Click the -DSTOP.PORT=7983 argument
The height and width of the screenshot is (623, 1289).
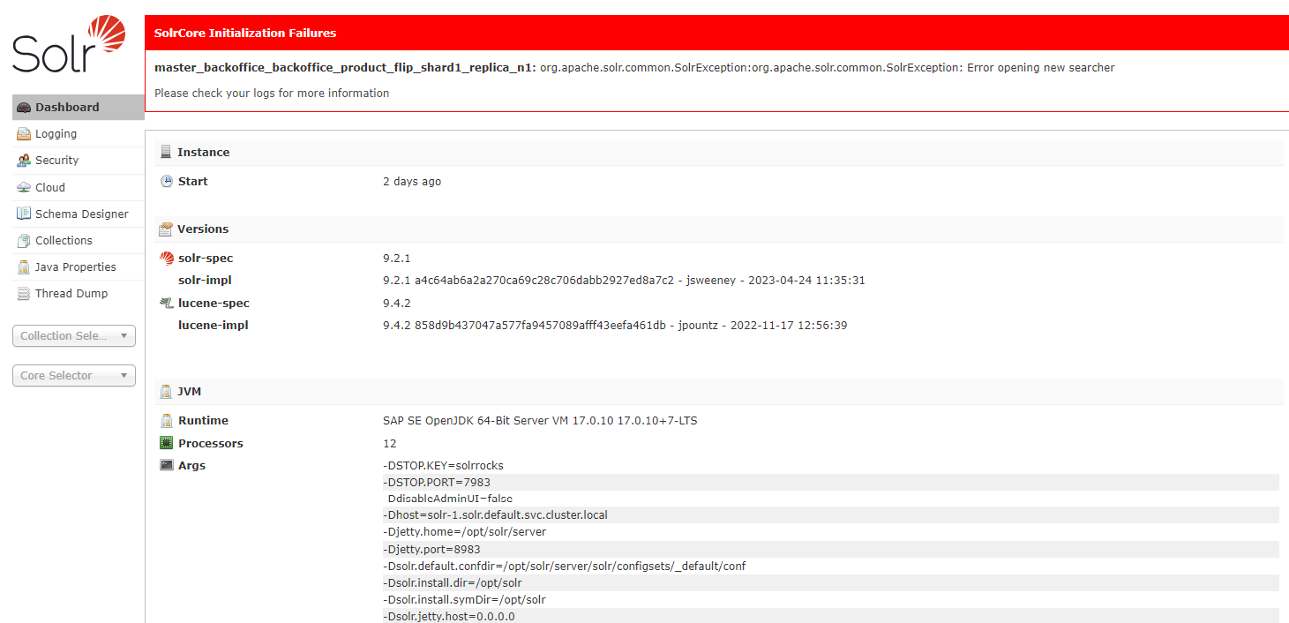click(437, 482)
